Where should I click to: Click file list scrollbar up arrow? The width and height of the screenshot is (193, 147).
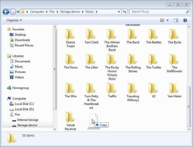pyautogui.click(x=189, y=27)
